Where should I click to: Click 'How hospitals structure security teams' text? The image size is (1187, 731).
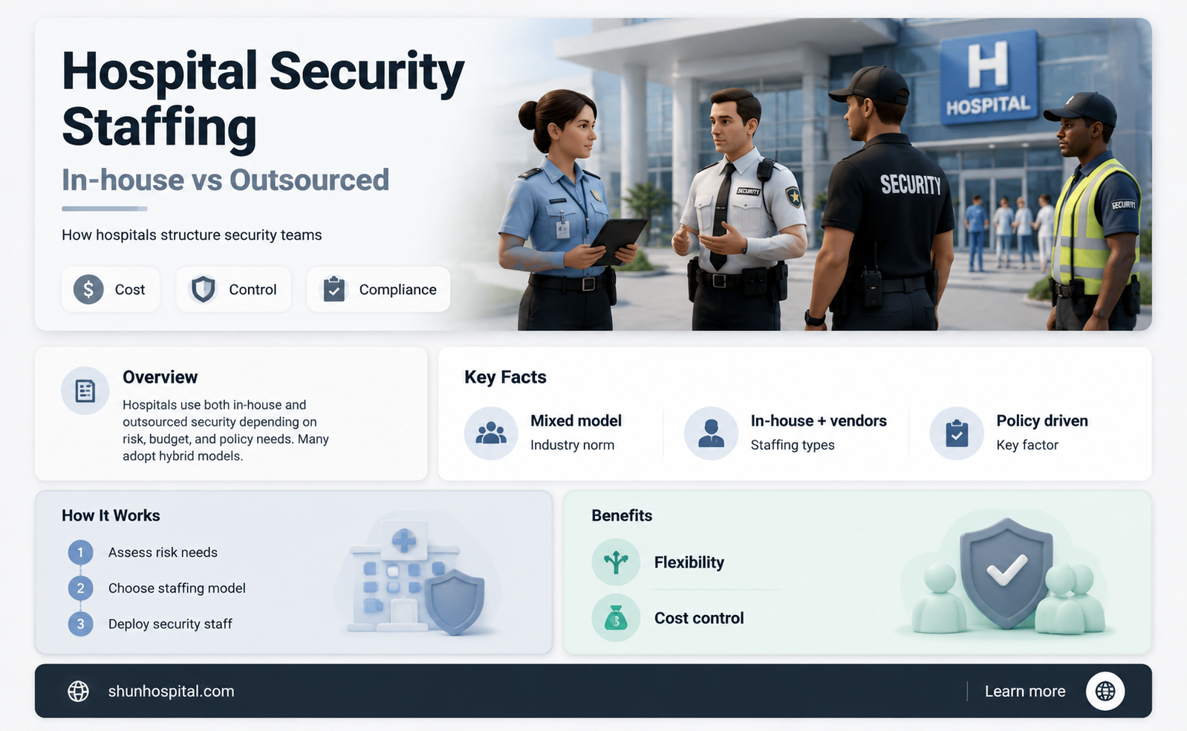click(192, 235)
